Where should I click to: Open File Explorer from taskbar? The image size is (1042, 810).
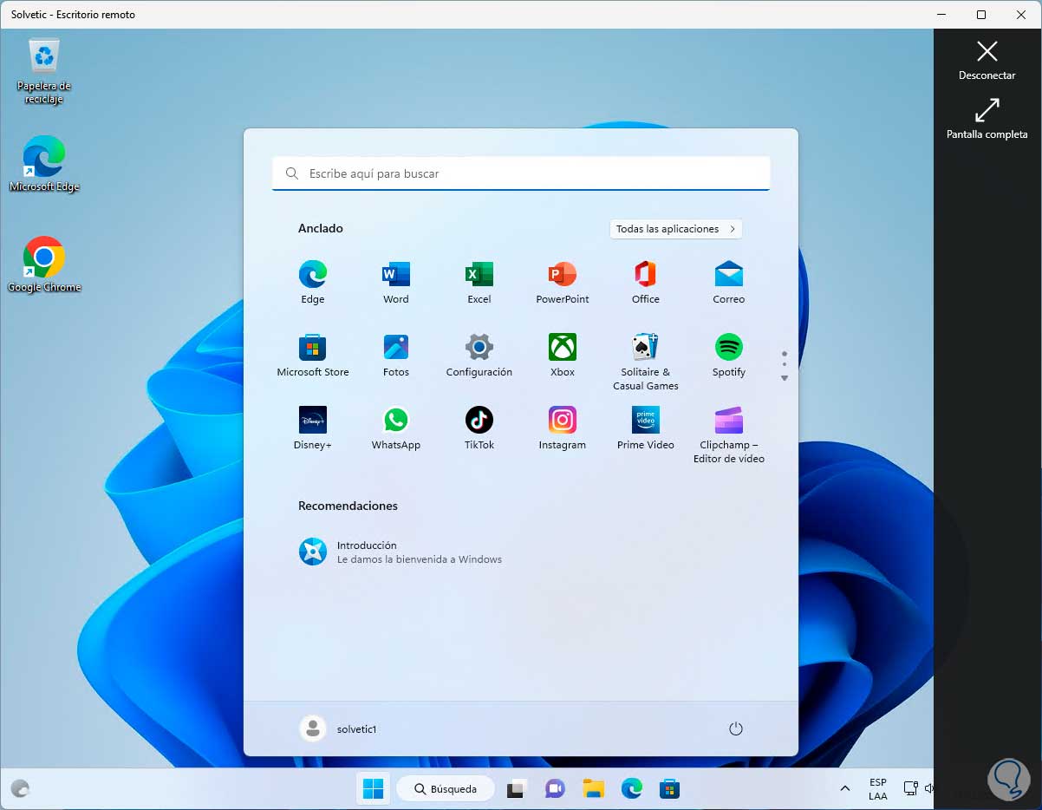point(593,788)
